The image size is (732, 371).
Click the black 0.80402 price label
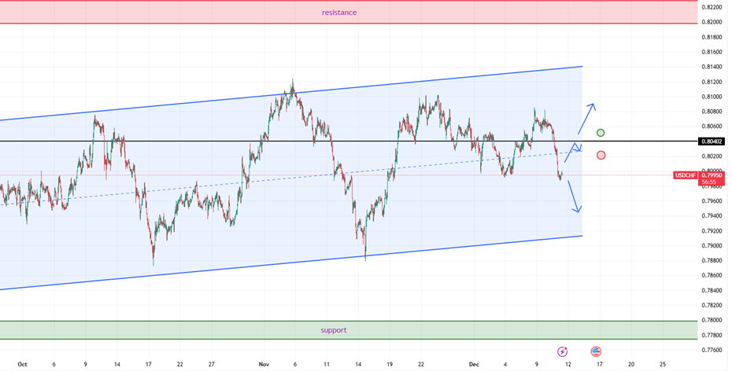pos(711,141)
